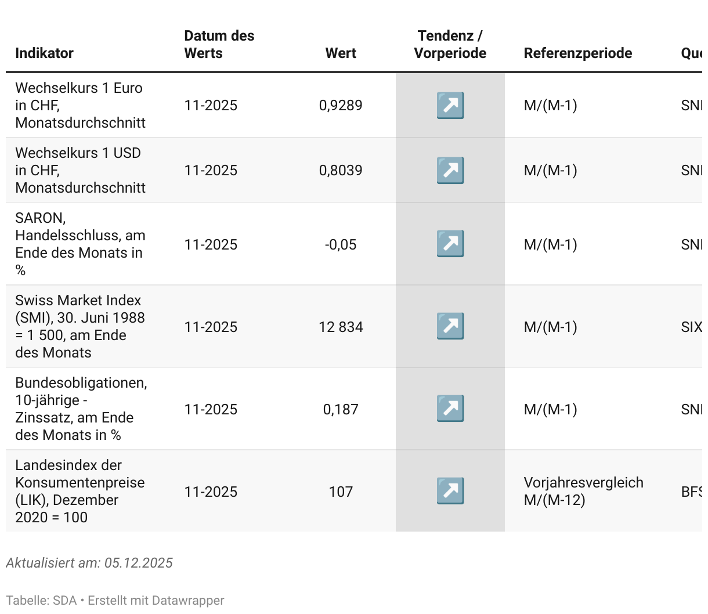This screenshot has height=614, width=708.
Task: Click the Wert column header
Action: (x=341, y=53)
